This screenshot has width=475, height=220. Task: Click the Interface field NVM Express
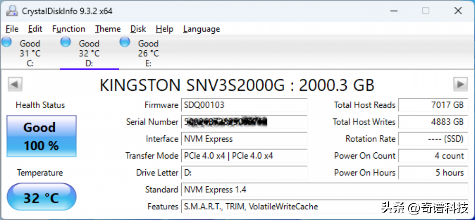point(244,139)
